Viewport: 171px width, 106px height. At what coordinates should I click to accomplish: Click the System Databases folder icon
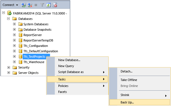point(21,24)
